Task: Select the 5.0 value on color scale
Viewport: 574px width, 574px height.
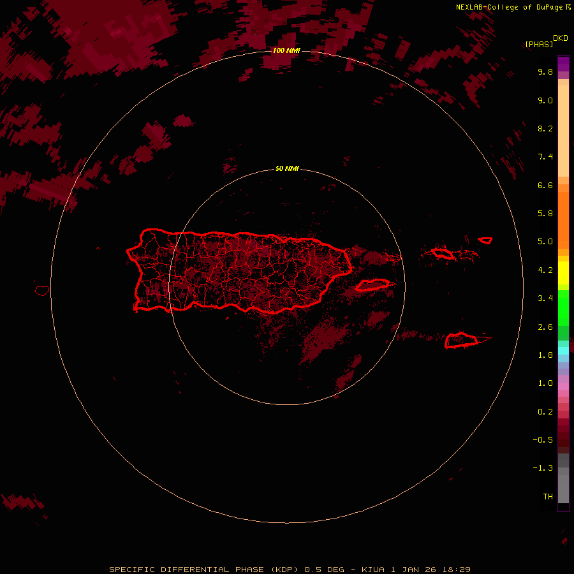Action: (545, 242)
